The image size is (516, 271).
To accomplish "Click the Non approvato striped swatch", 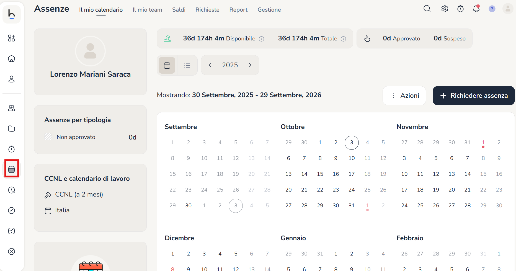I will [48, 137].
